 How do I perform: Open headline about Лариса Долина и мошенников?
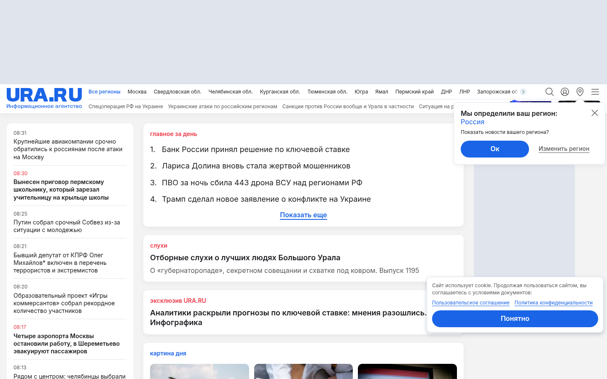(256, 166)
